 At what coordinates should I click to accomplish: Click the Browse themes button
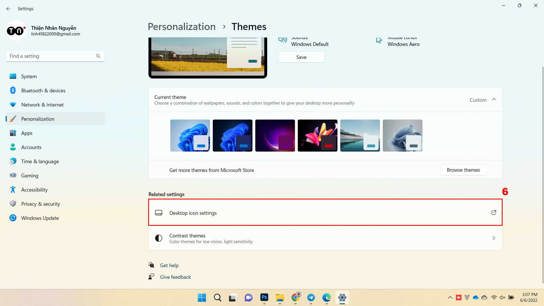pos(464,170)
